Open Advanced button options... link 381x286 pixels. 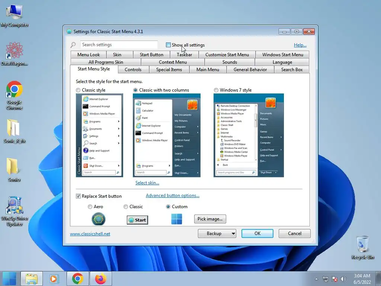[x=173, y=196]
